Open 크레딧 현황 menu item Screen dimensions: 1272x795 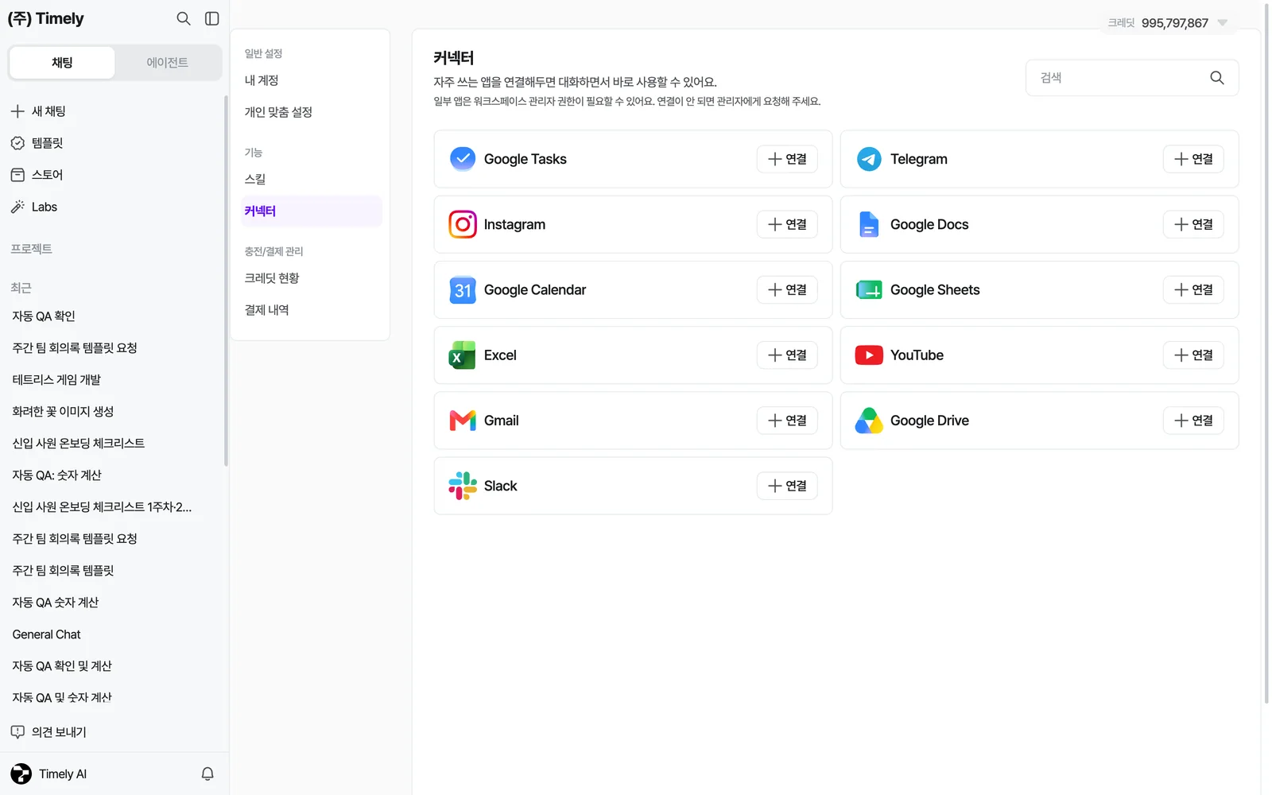coord(312,278)
